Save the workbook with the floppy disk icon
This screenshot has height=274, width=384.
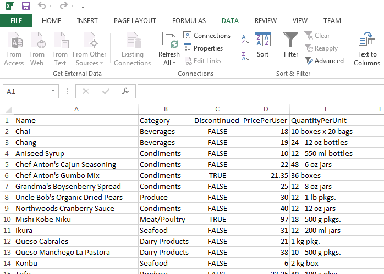pos(26,6)
